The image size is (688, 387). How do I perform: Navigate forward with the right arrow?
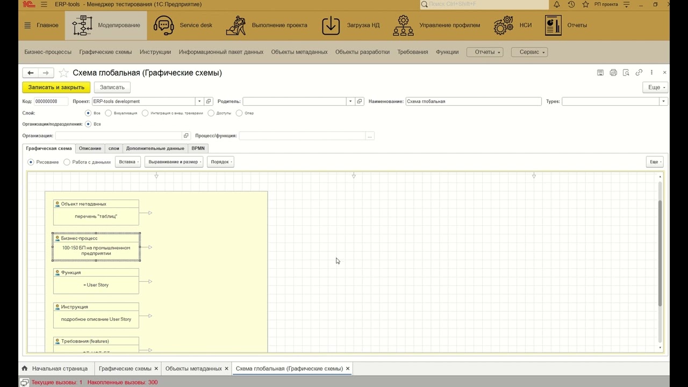point(46,73)
